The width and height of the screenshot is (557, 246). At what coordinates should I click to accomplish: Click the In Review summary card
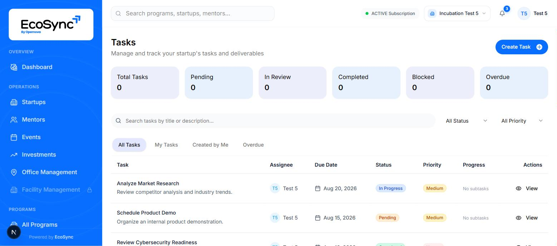[x=292, y=83]
